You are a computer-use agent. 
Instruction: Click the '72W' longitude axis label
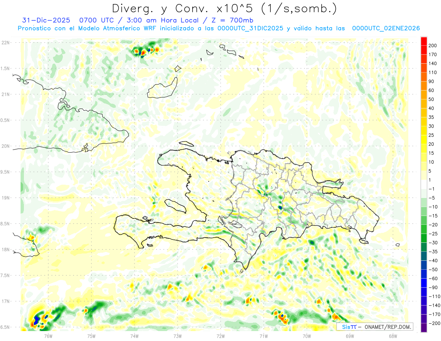pyautogui.click(x=220, y=335)
